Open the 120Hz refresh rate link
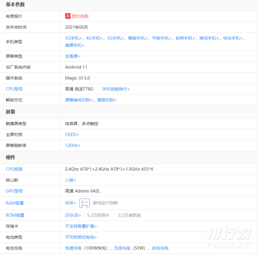The width and height of the screenshot is (258, 254). 73,146
